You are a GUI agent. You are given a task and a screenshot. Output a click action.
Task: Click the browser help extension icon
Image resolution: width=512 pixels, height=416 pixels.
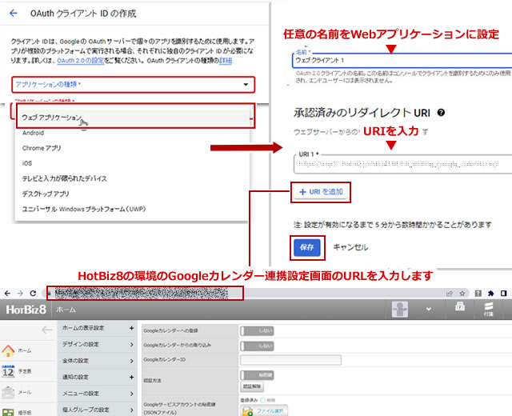[x=478, y=294]
